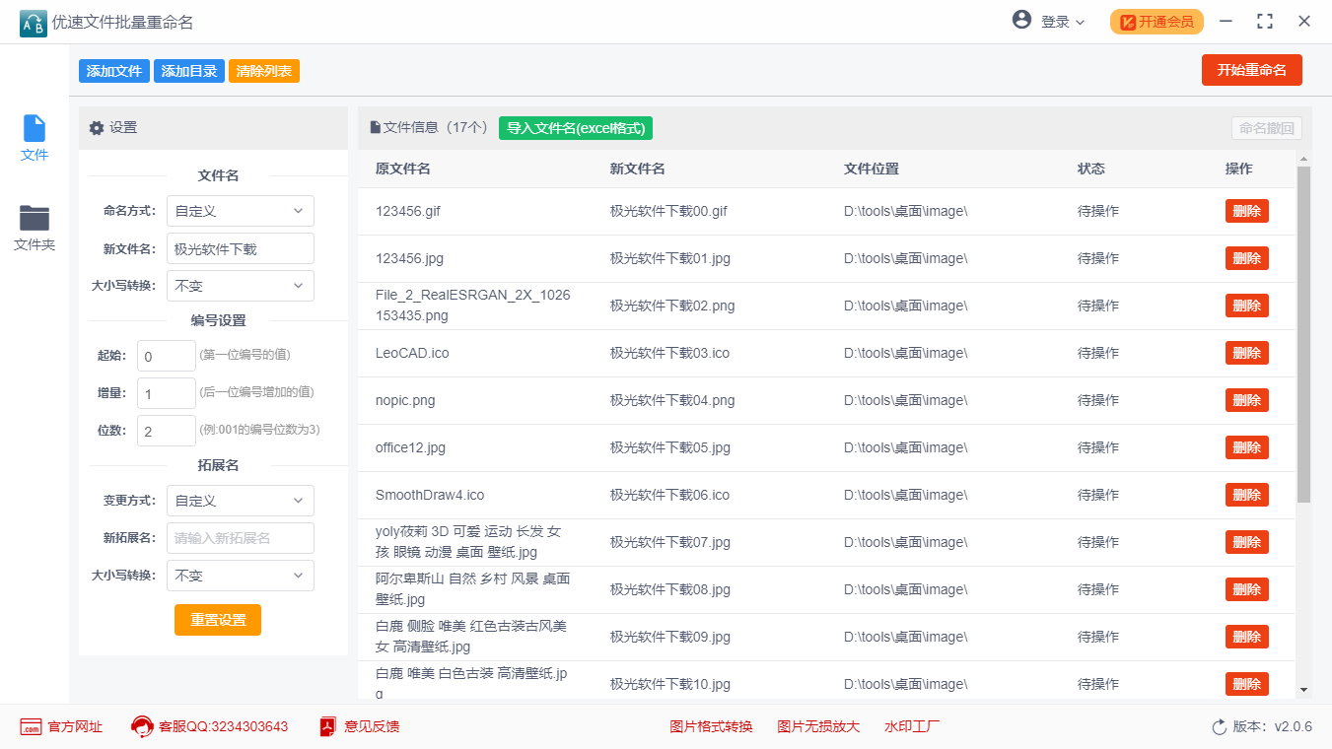Screen dimensions: 1332x749
Task: Click the settings gear icon
Action: (x=97, y=128)
